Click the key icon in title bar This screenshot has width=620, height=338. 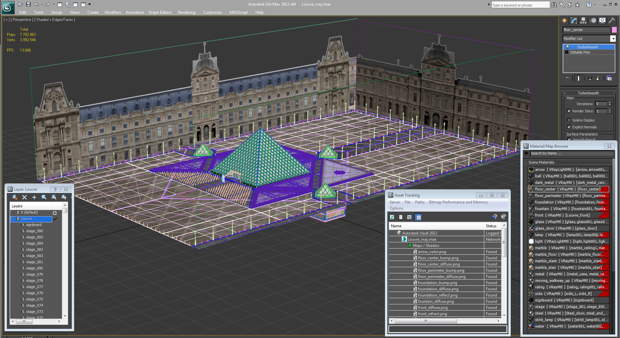pos(562,5)
